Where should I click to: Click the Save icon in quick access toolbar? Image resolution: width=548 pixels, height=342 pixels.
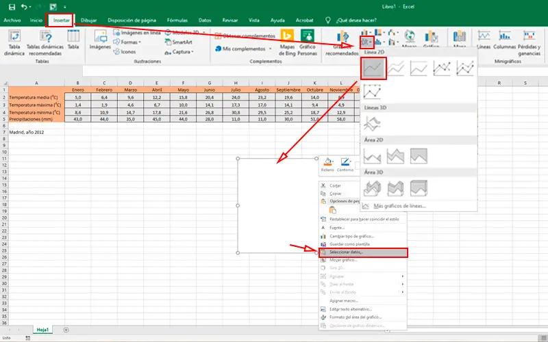tap(12, 7)
